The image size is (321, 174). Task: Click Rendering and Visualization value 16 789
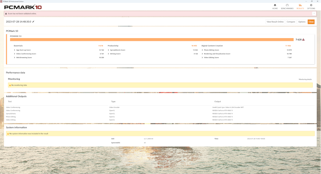(289, 54)
